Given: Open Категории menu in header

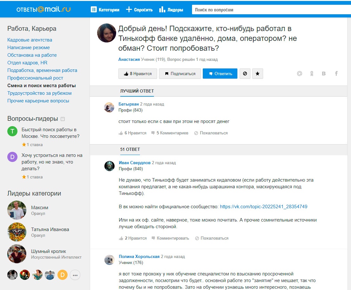Looking at the screenshot, I should [105, 10].
